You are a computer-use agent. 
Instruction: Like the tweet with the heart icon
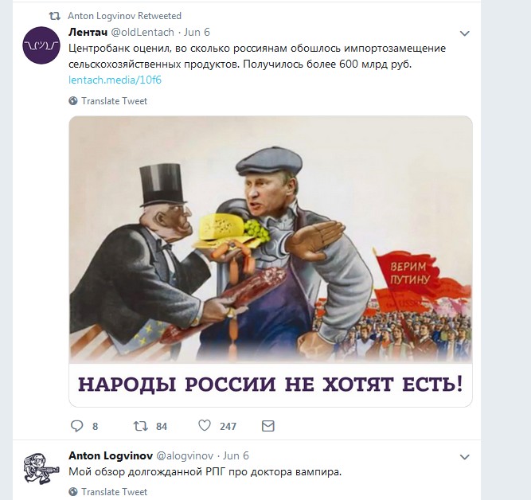205,425
